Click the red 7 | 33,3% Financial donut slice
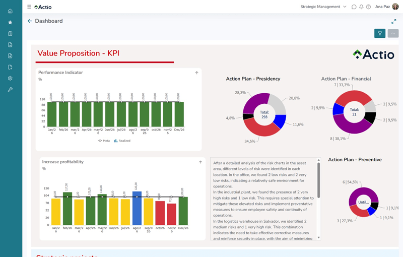The height and width of the screenshot is (257, 403). 354,96
